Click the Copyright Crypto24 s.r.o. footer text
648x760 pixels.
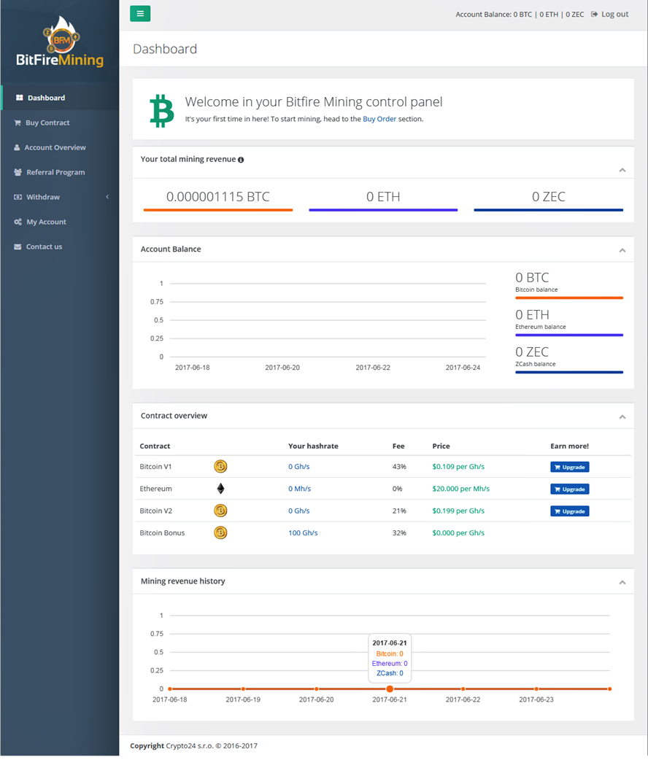(193, 746)
